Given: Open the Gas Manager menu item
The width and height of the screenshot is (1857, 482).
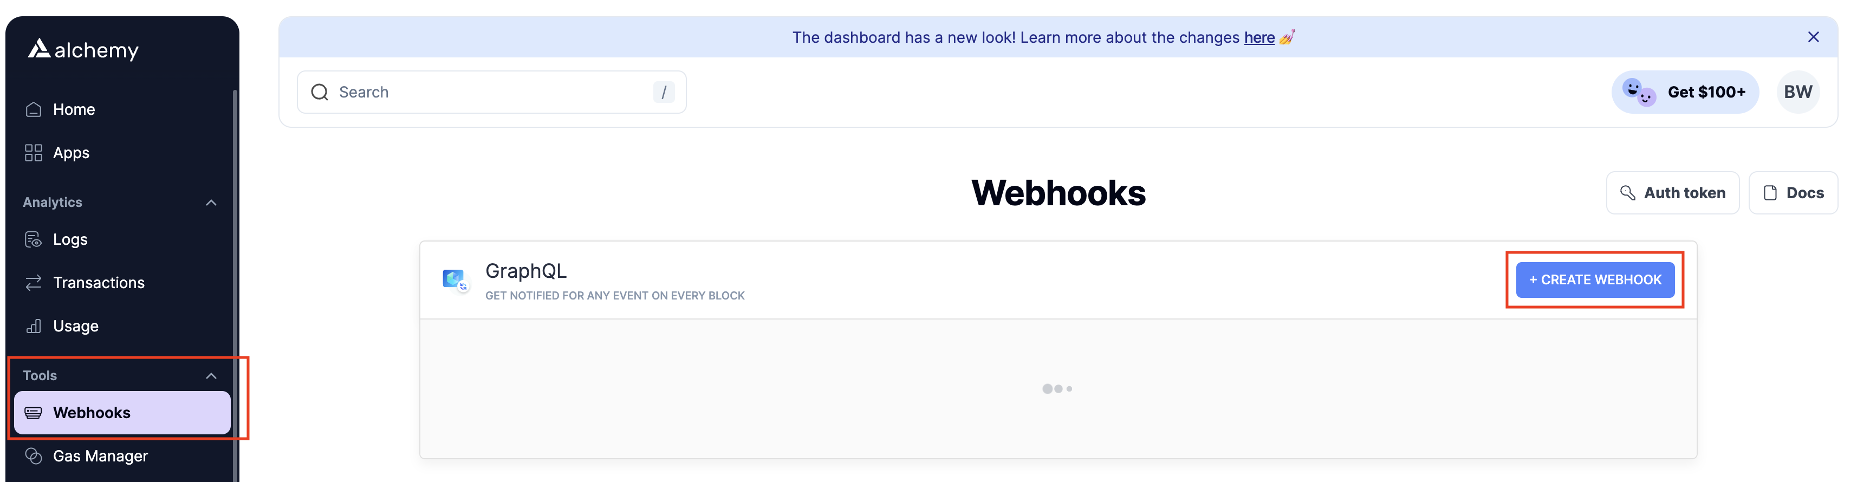Looking at the screenshot, I should (x=100, y=455).
